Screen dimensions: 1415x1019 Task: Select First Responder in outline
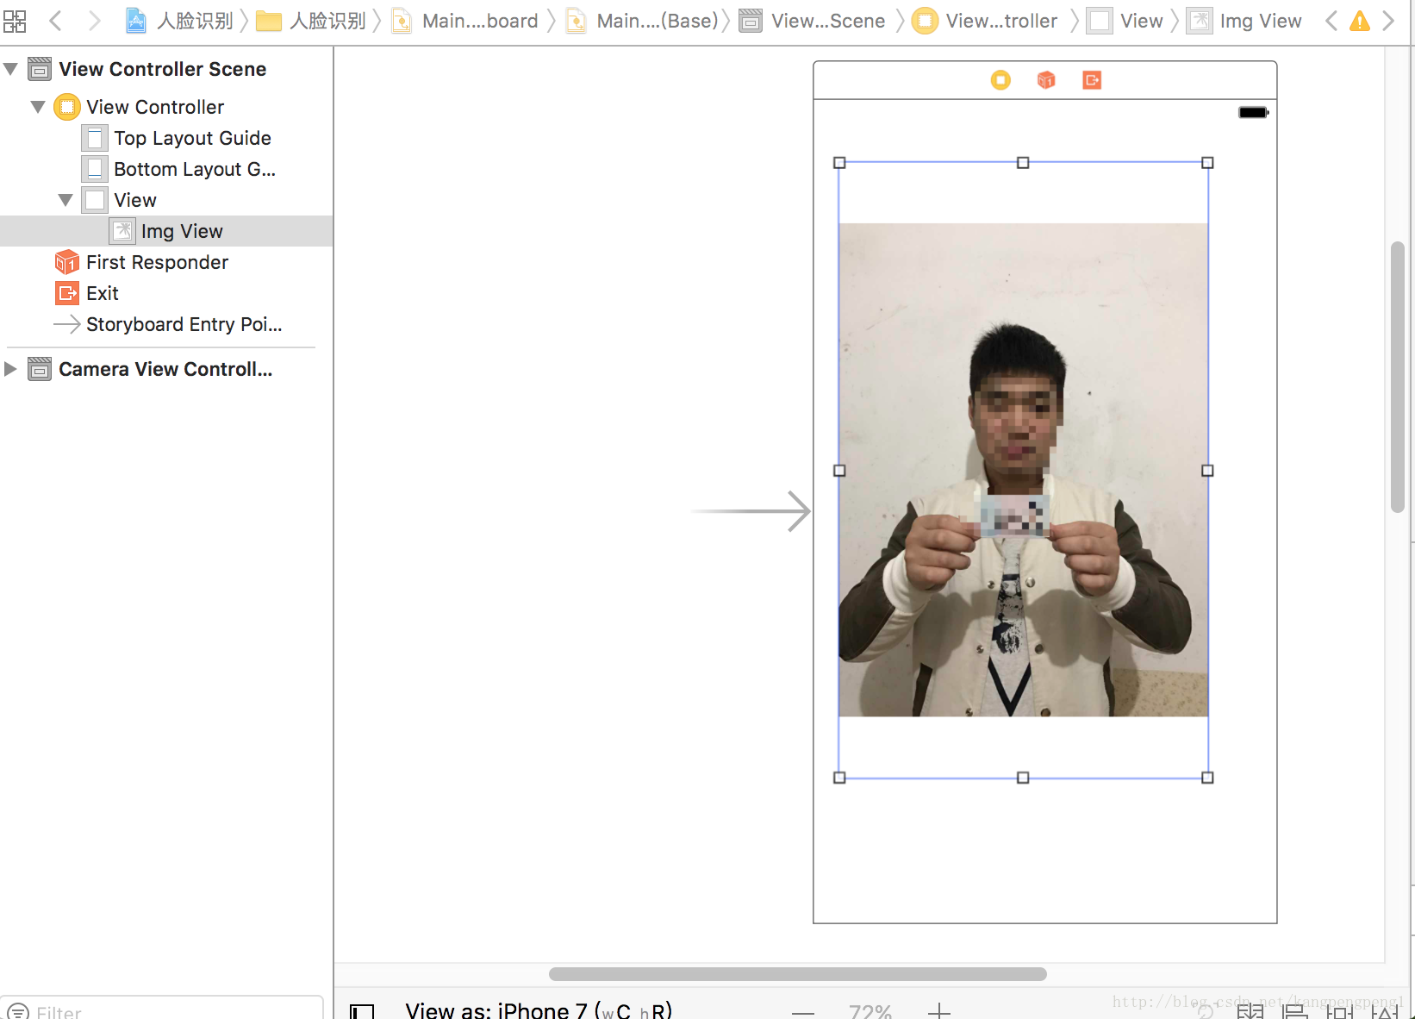click(166, 262)
